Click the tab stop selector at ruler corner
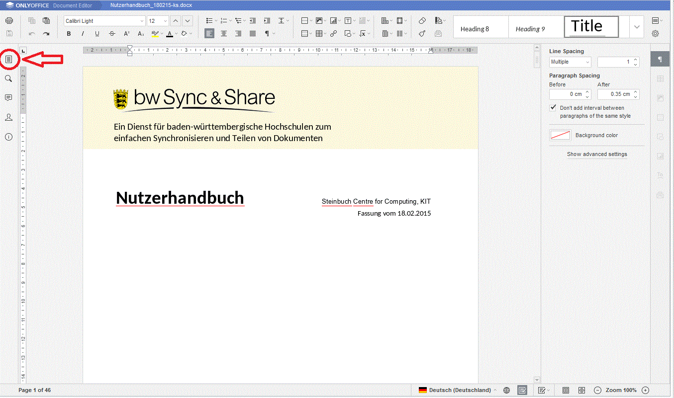 (23, 50)
